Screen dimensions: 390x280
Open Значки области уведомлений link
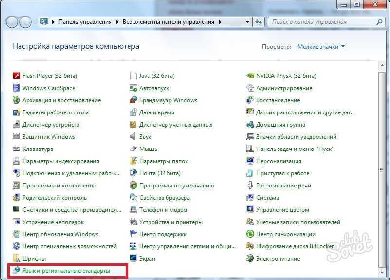click(x=296, y=137)
